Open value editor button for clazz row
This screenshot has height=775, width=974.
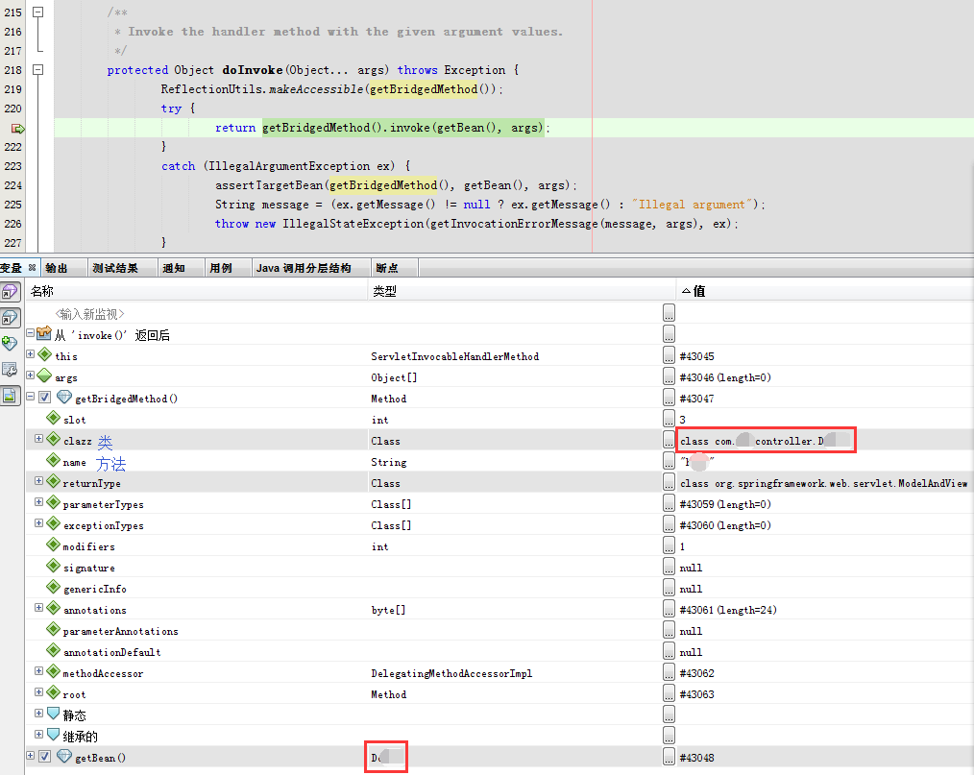[x=669, y=440]
